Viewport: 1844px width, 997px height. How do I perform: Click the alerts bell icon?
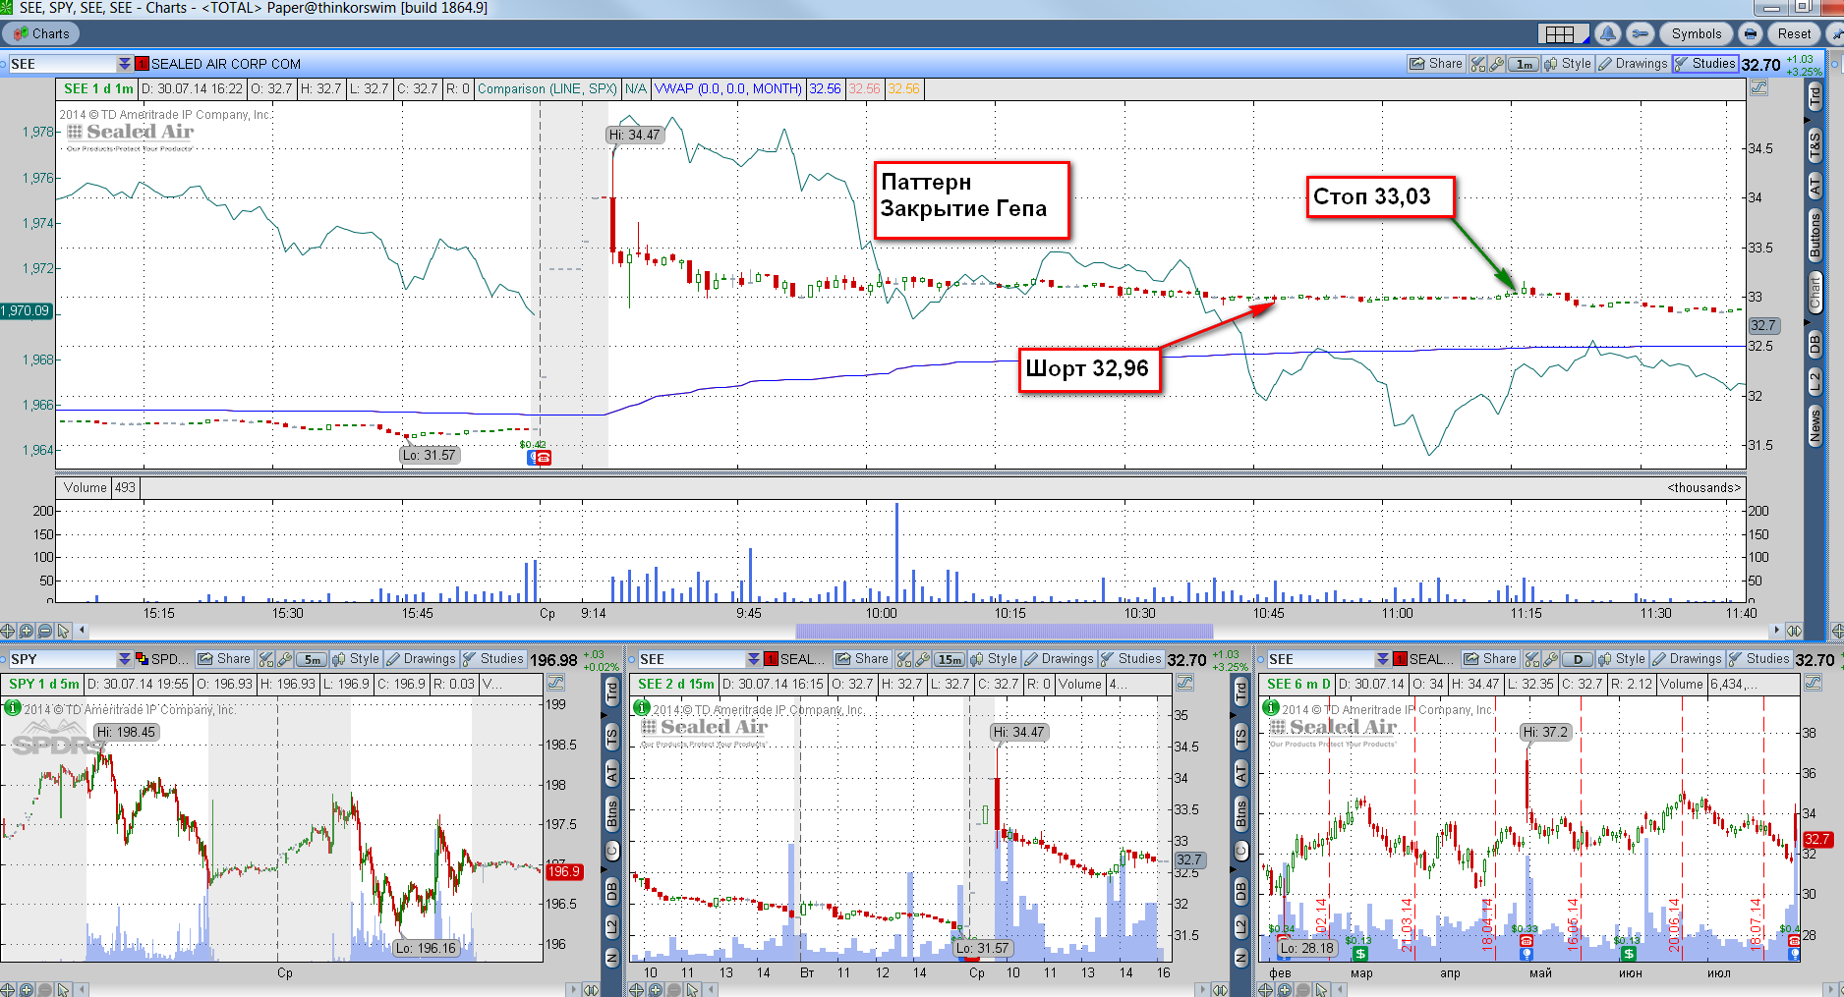pyautogui.click(x=1608, y=33)
